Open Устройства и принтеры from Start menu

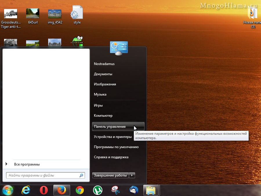coord(113,137)
